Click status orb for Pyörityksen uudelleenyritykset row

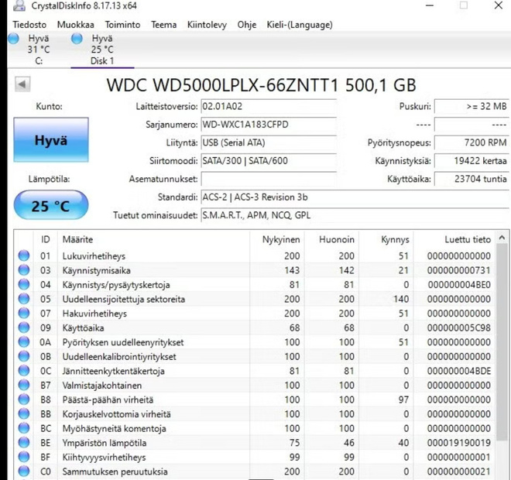24,342
